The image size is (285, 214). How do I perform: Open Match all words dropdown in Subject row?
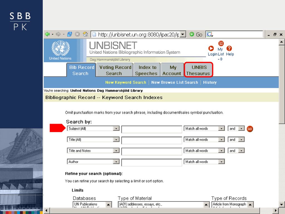[x=221, y=129]
